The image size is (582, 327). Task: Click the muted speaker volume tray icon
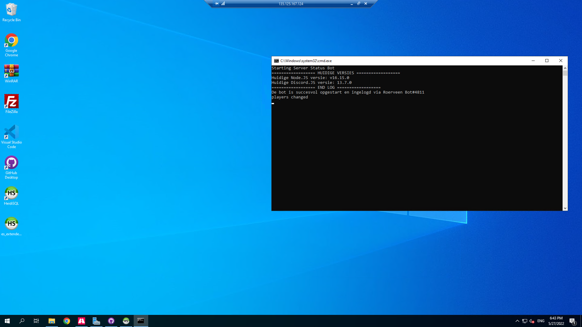point(532,321)
